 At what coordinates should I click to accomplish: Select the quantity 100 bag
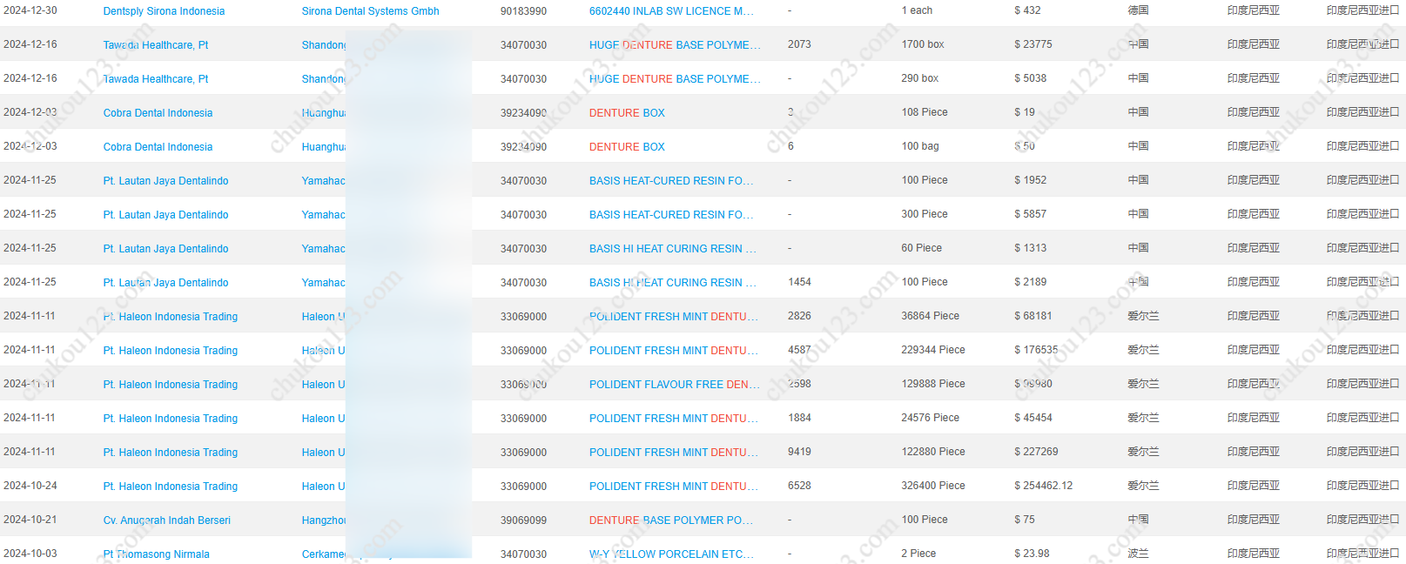tap(920, 146)
